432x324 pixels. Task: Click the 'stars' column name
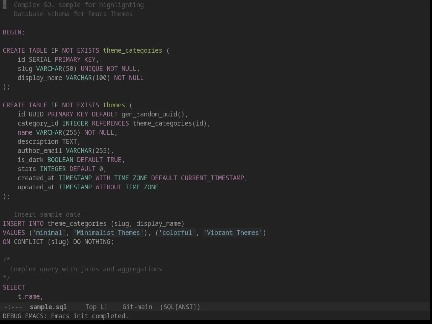click(27, 169)
